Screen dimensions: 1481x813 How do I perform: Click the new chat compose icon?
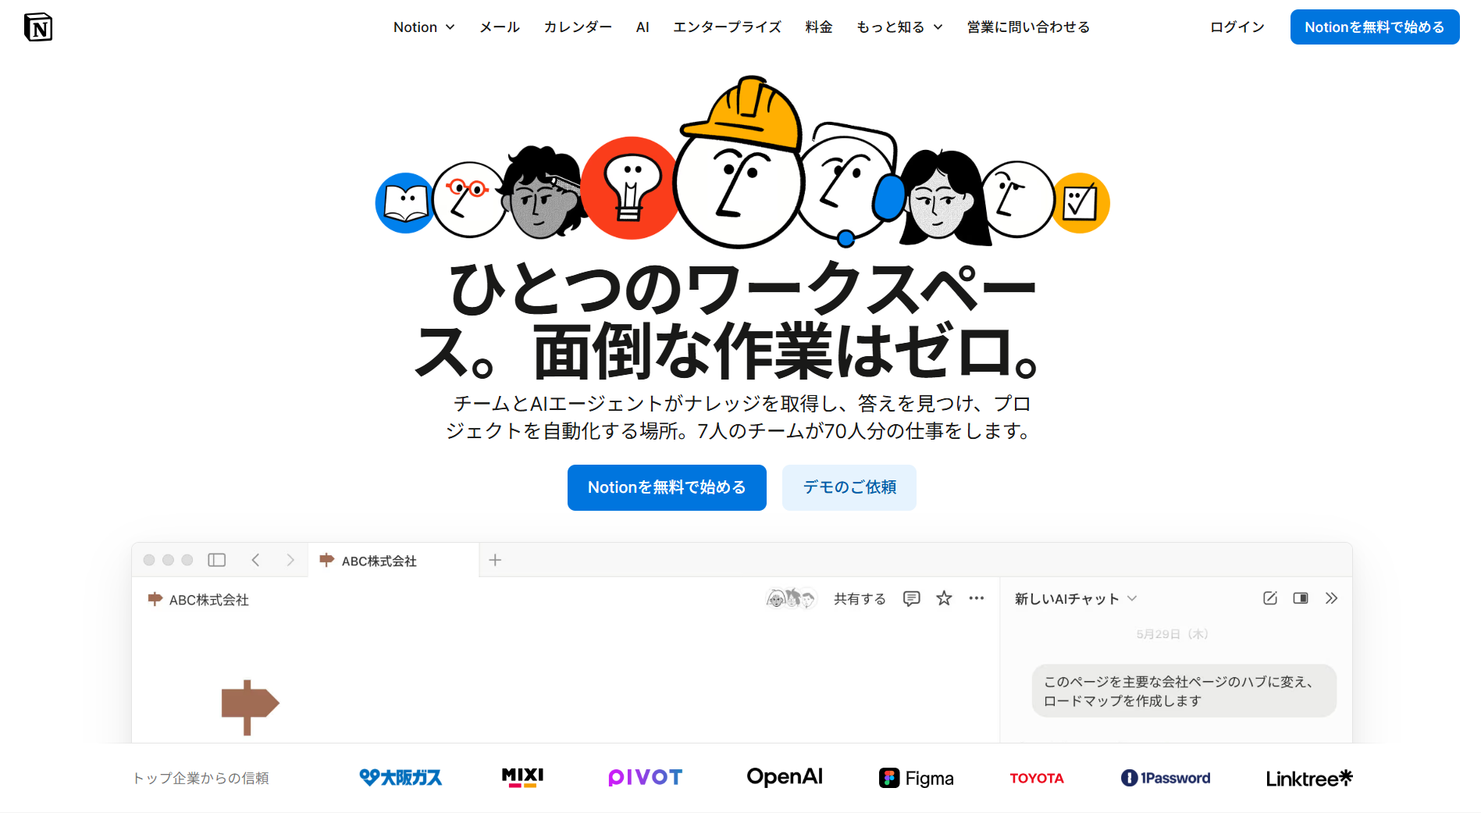tap(1270, 598)
